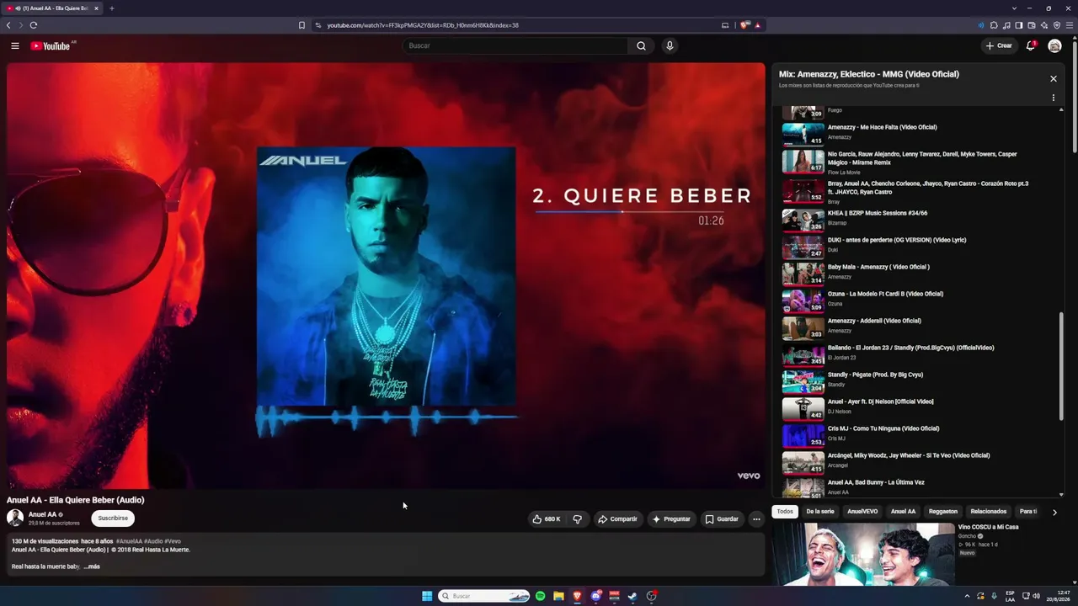The height and width of the screenshot is (606, 1078).
Task: Select the "AnuelVEVO" filter chip
Action: click(862, 512)
